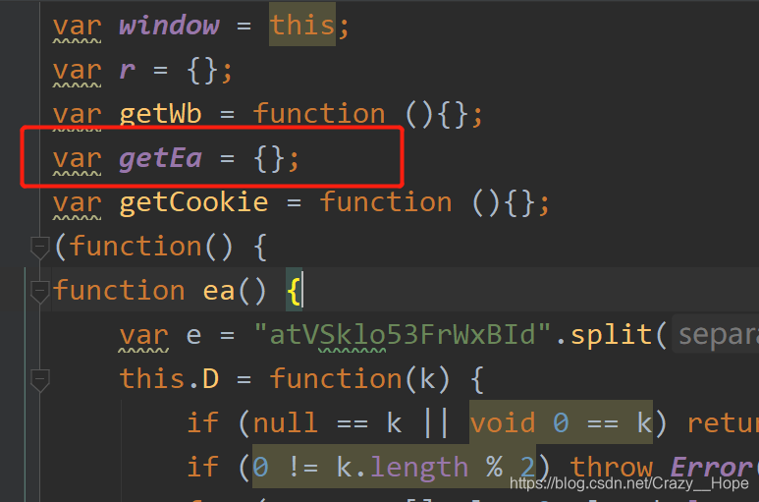Collapse the function ea() fold marker

click(39, 292)
